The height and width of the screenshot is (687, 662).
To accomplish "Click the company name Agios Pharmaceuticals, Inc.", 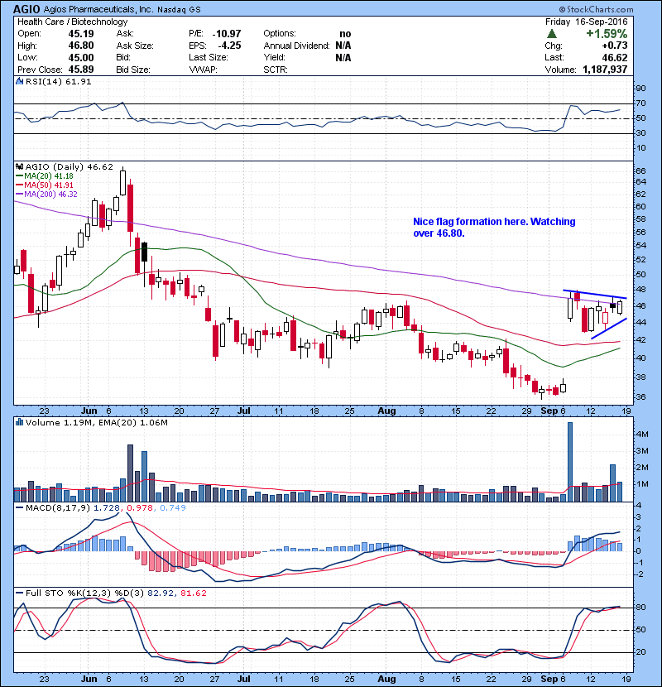I will (98, 9).
